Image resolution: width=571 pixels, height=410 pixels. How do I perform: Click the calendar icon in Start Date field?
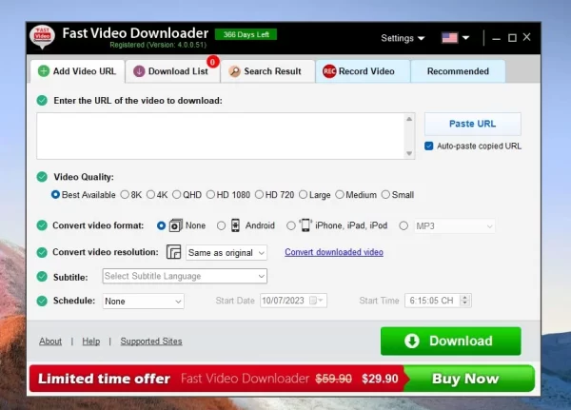pyautogui.click(x=313, y=301)
